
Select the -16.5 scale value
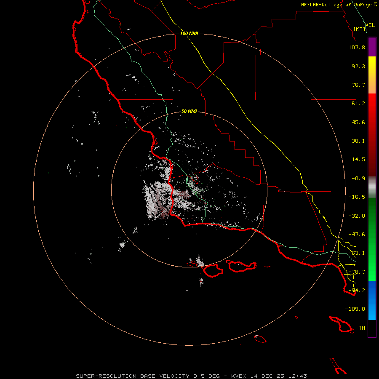(357, 197)
